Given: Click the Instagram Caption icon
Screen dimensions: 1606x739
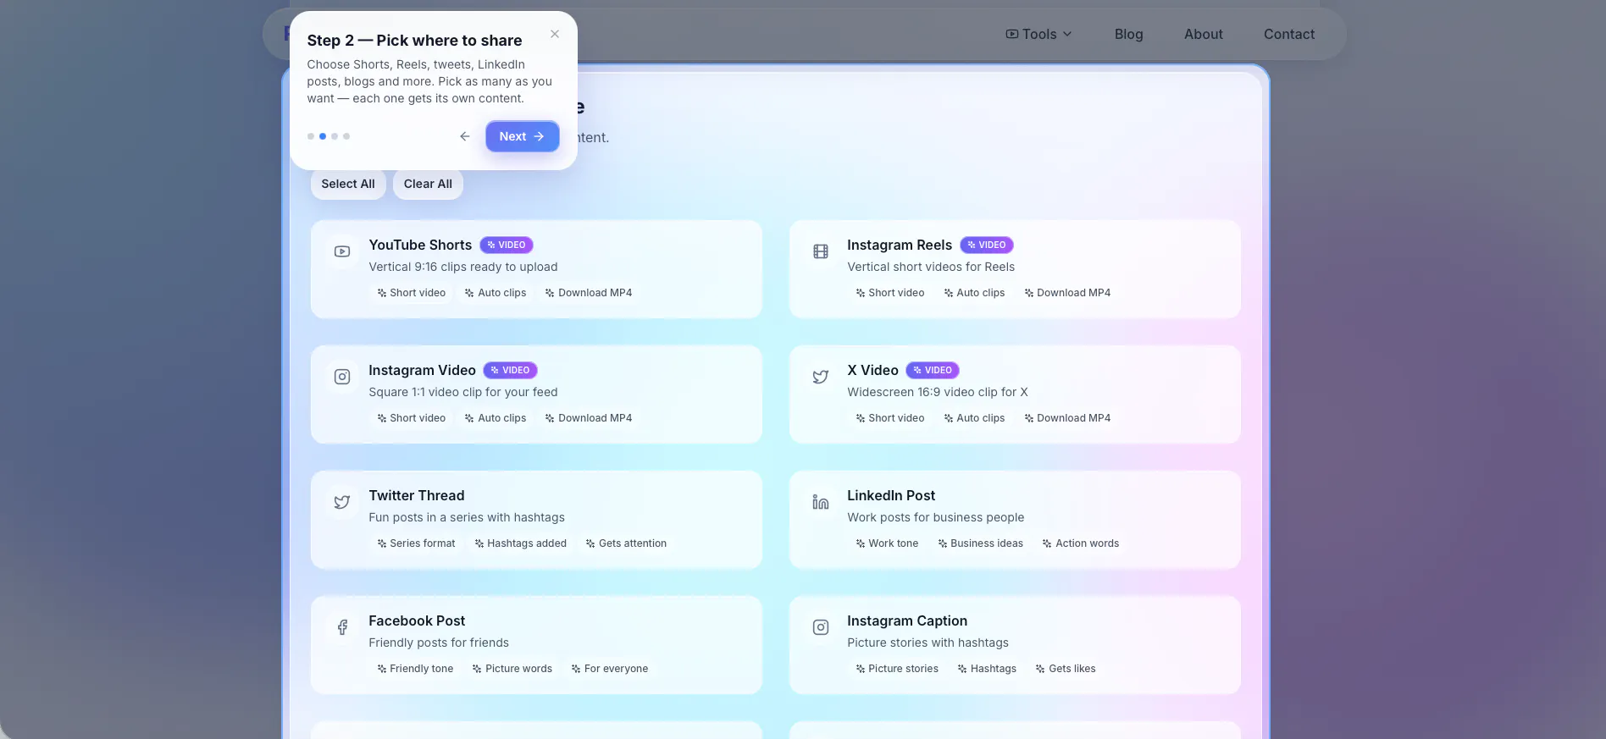Looking at the screenshot, I should (821, 627).
